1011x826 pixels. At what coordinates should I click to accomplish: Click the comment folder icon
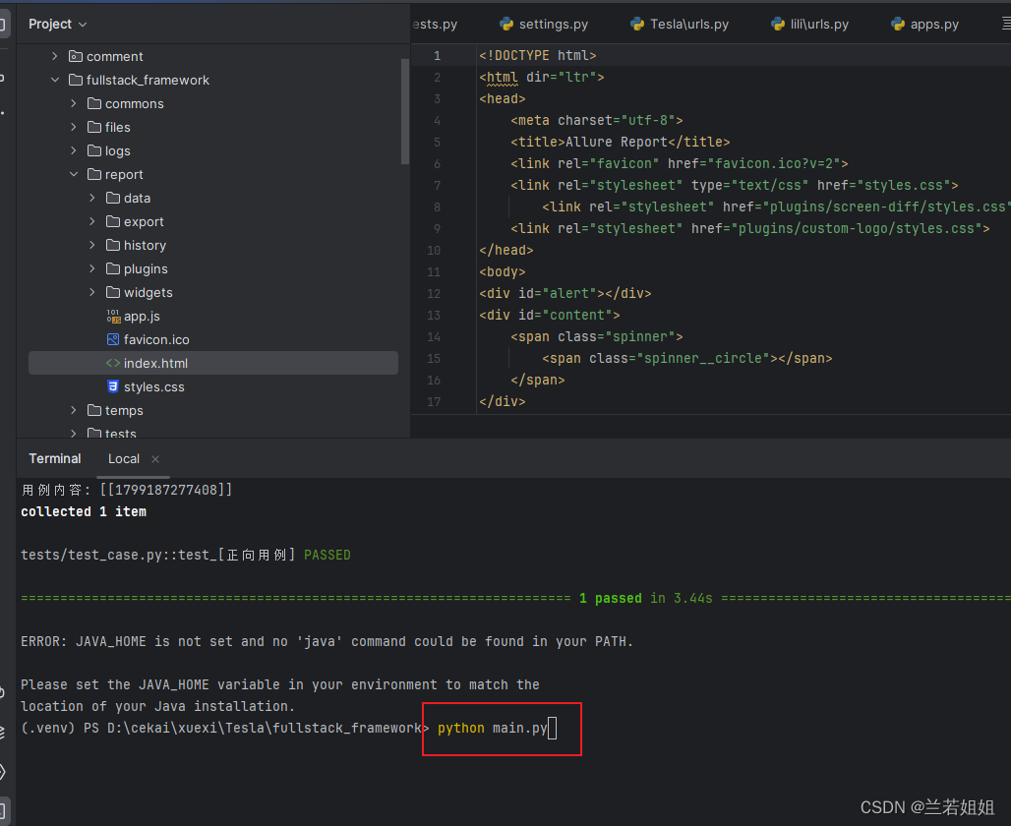[x=76, y=56]
